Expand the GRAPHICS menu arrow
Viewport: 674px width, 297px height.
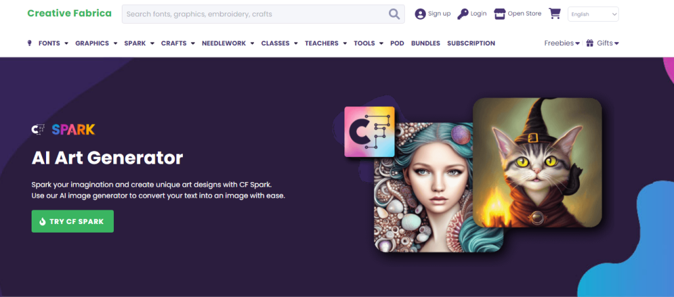[115, 43]
